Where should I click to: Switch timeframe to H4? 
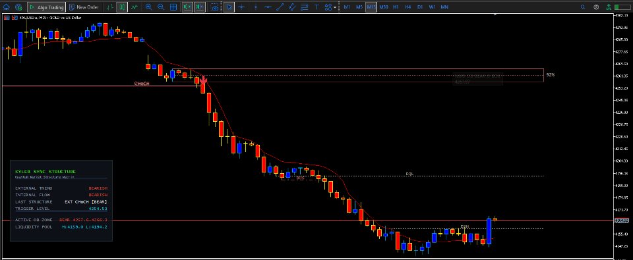(408, 7)
